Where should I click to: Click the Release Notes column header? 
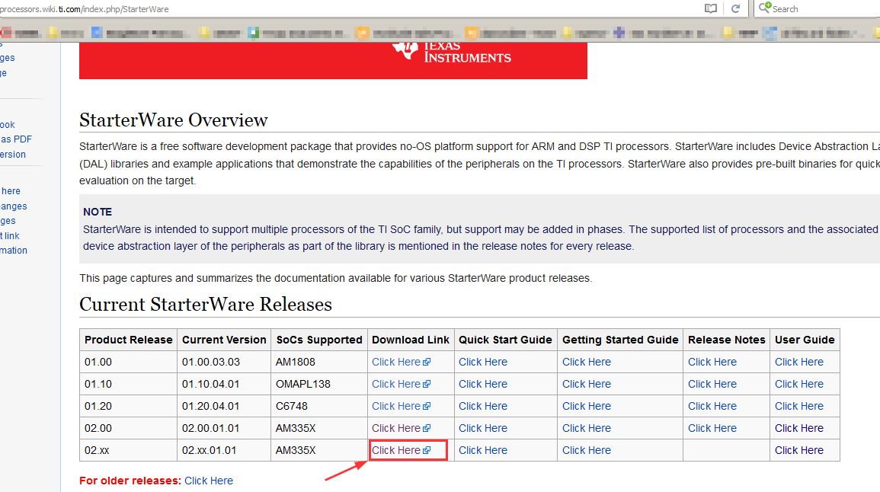726,340
